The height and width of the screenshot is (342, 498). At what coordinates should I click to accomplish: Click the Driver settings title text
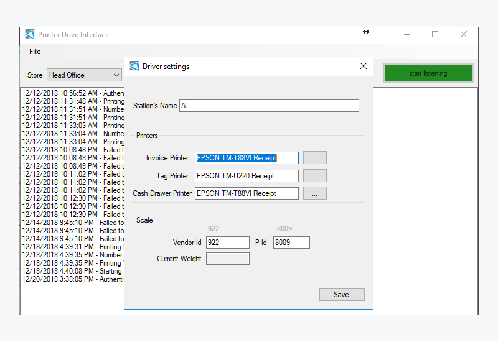tap(166, 67)
